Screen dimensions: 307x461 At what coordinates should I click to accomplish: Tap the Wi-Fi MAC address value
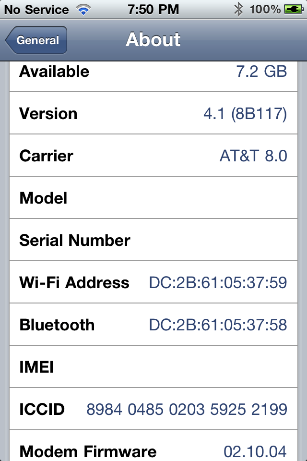coord(218,282)
